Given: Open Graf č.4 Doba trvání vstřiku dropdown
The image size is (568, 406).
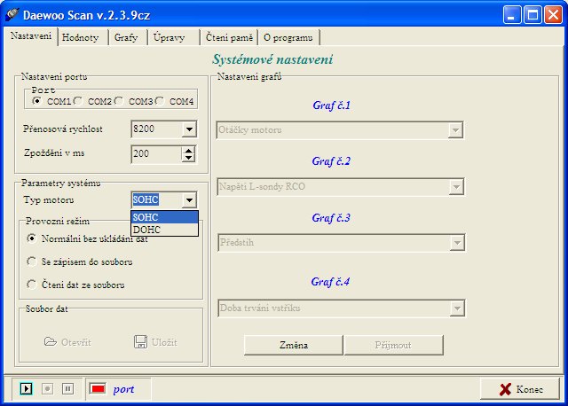Looking at the screenshot, I should (x=457, y=308).
